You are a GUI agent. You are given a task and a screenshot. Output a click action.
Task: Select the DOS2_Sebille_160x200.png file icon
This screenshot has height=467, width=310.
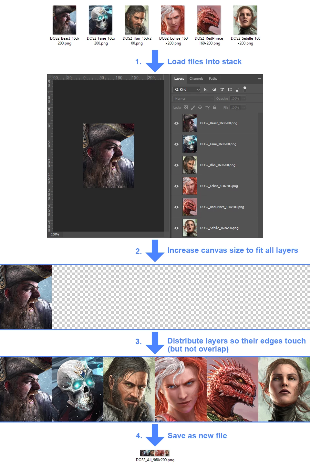[245, 20]
